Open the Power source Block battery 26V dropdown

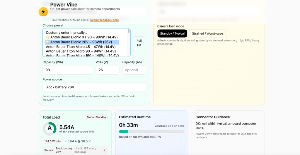[94, 87]
